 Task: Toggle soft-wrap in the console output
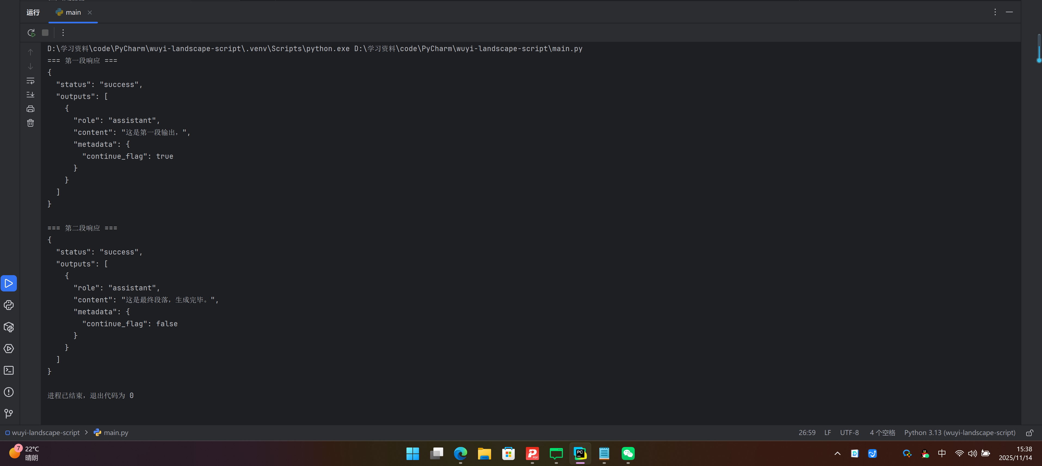(x=30, y=81)
